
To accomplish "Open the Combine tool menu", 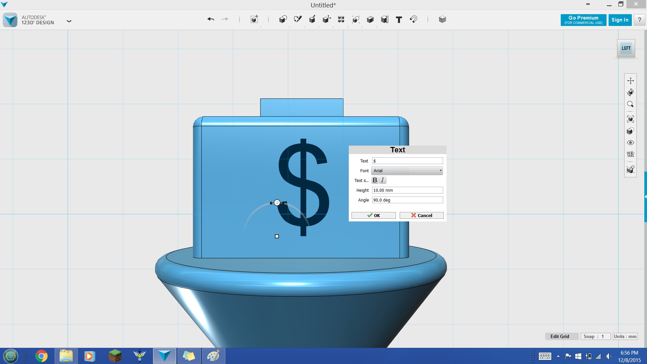I will (370, 19).
